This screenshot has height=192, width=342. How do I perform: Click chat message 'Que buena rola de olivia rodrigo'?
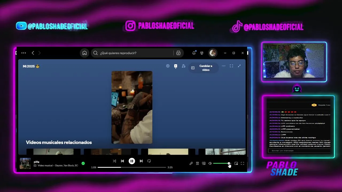298,138
